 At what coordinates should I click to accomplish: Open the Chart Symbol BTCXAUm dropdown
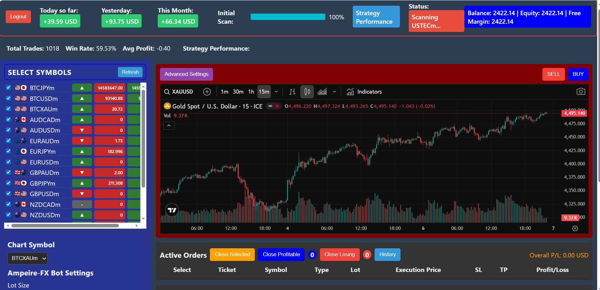28,258
